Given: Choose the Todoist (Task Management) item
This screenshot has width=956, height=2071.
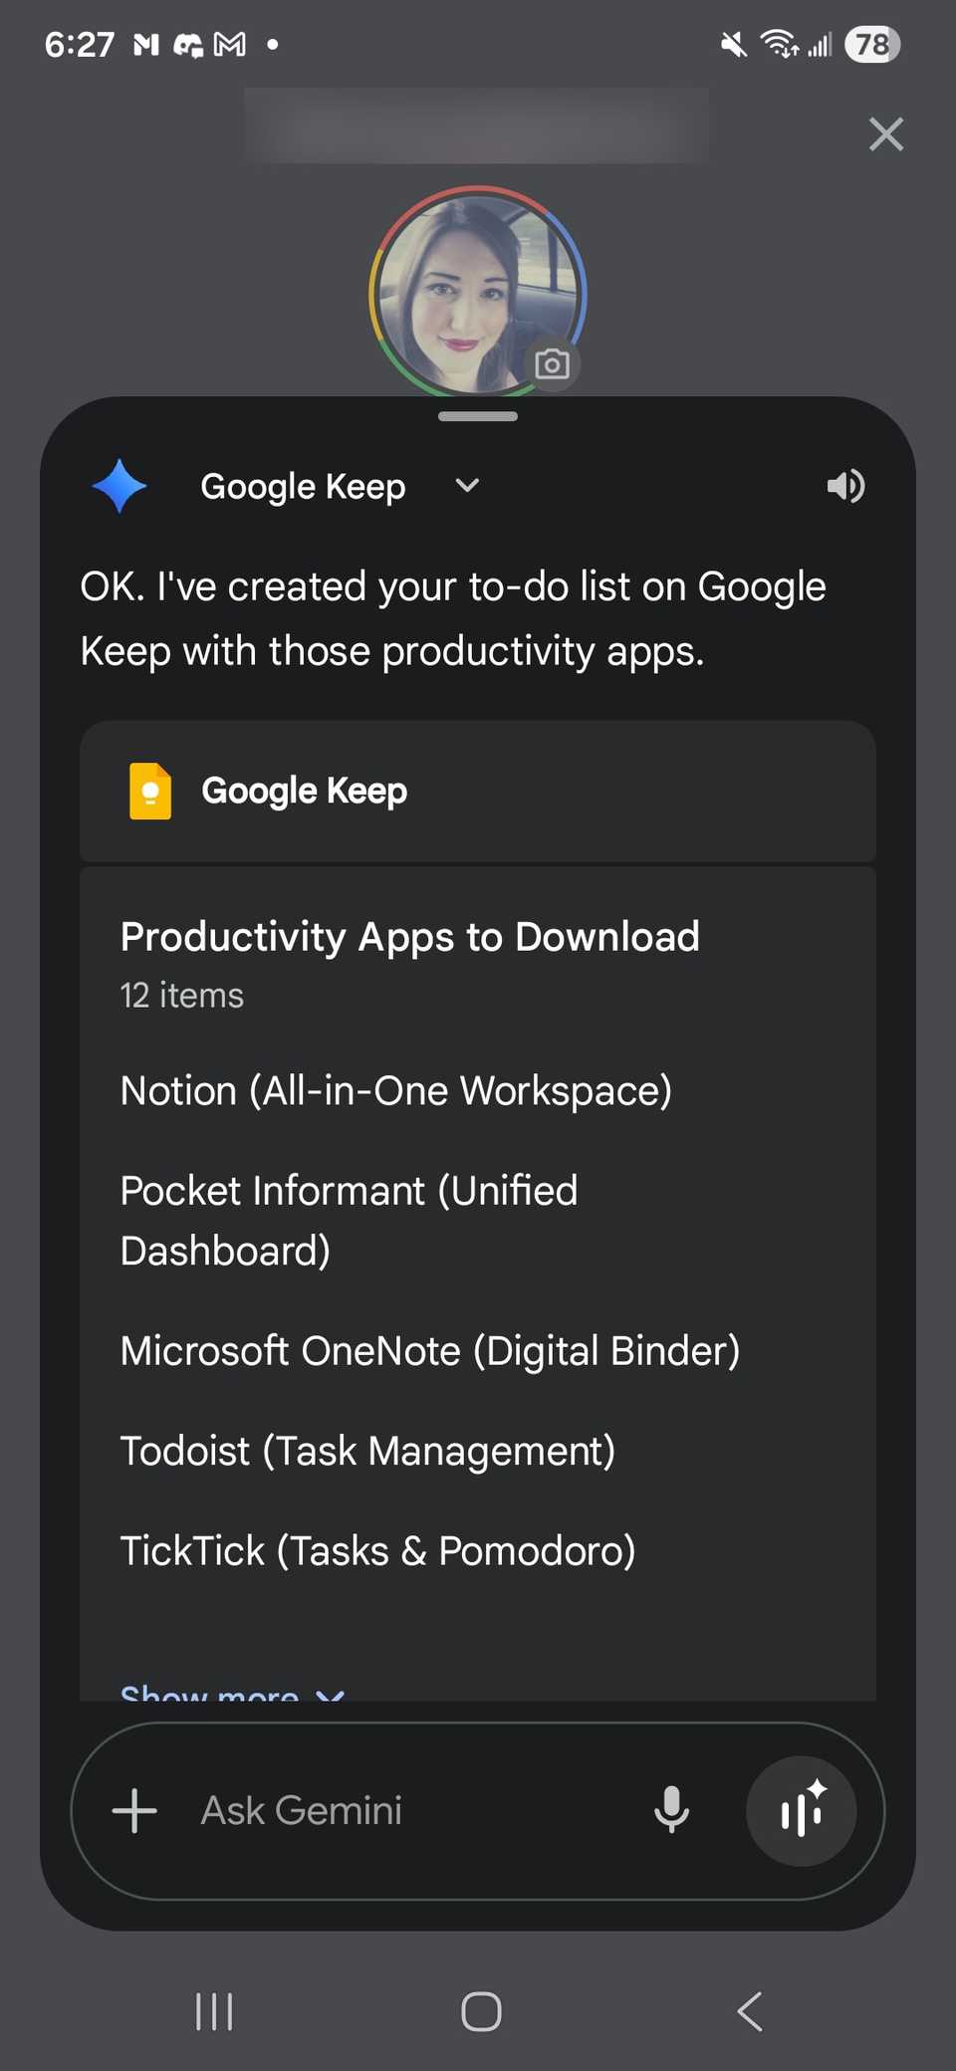Looking at the screenshot, I should pos(367,1451).
